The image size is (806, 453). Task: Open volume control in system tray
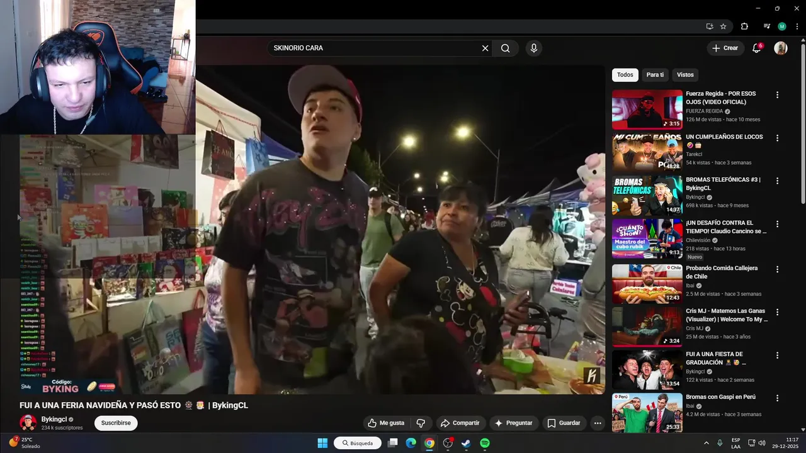761,443
